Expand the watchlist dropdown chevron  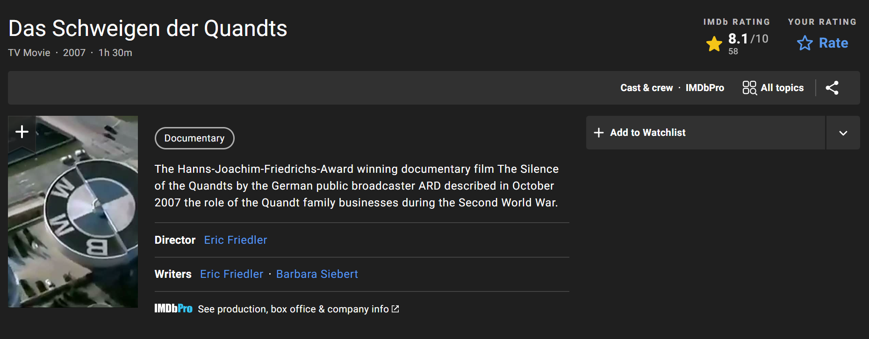tap(843, 133)
